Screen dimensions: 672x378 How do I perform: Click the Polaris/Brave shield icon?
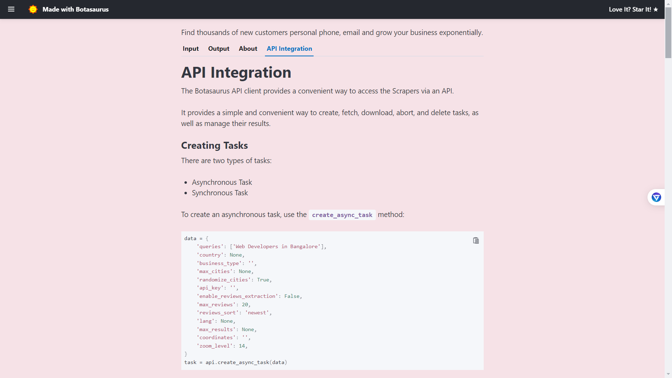[656, 197]
